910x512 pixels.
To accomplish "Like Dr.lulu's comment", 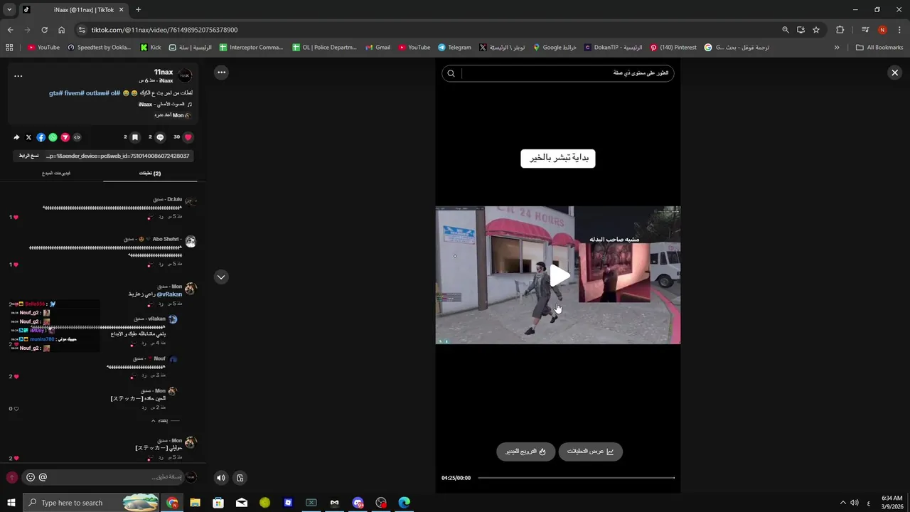I will pos(14,217).
